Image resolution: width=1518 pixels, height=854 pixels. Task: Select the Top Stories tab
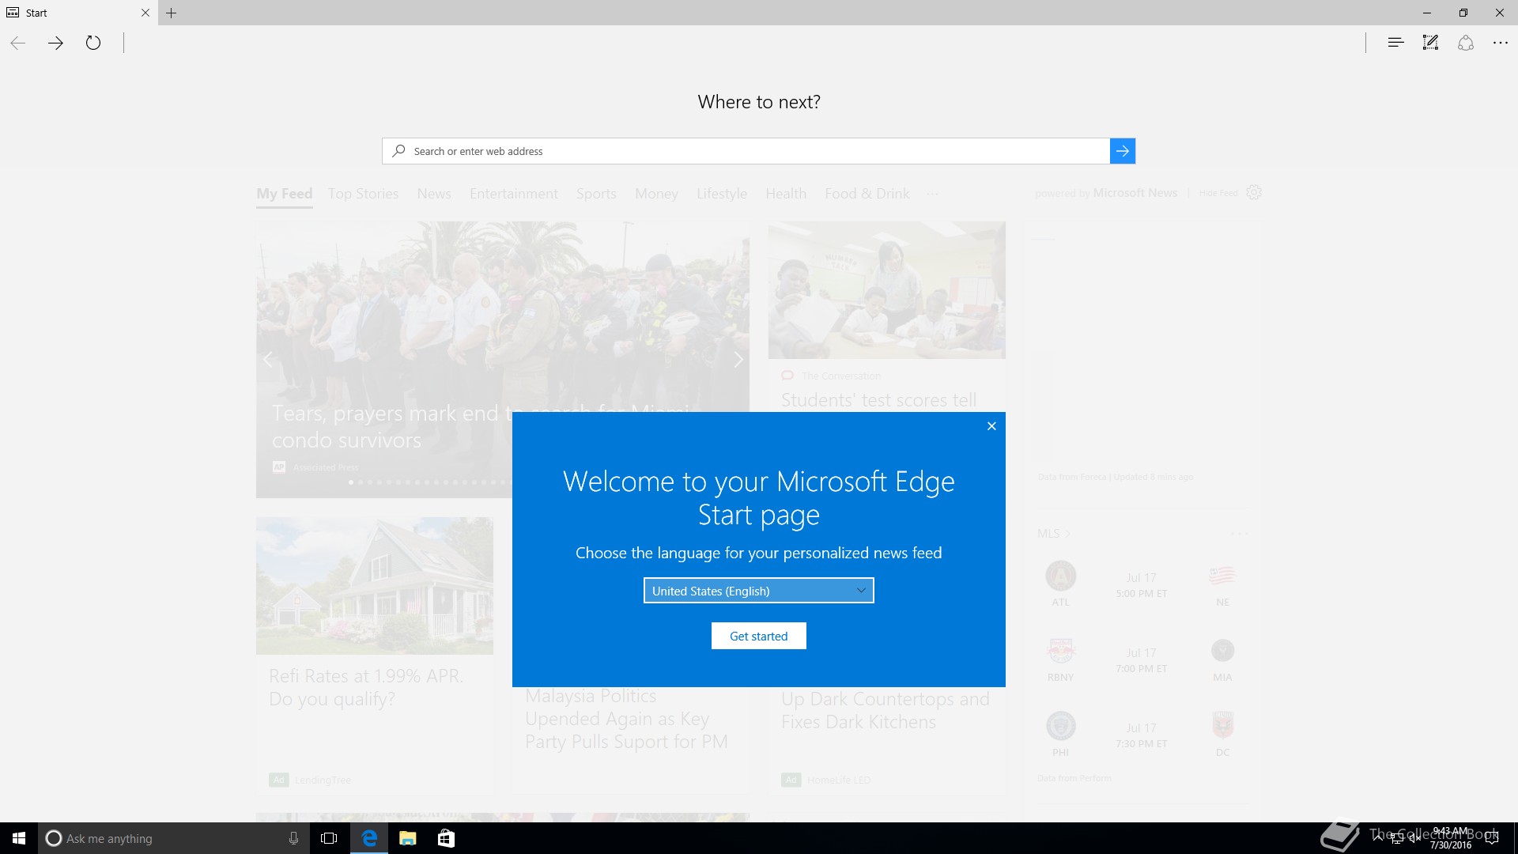pyautogui.click(x=363, y=194)
